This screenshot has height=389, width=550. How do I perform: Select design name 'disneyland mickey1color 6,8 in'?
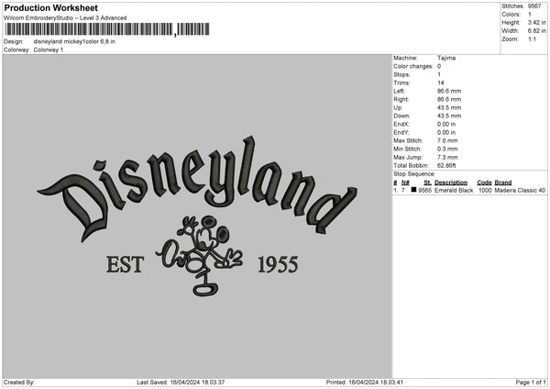[74, 41]
